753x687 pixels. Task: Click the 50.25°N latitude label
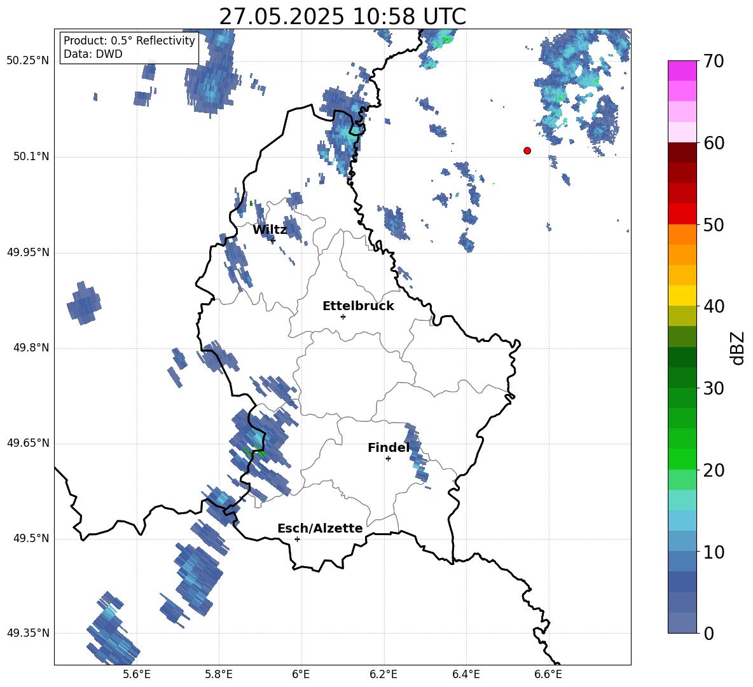[28, 61]
